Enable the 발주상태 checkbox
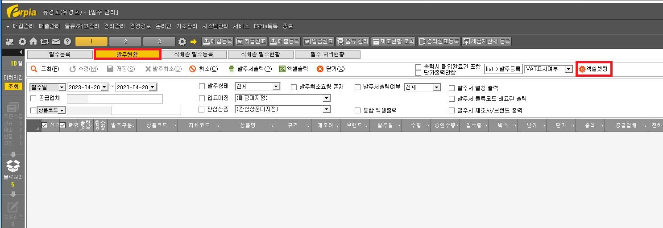Viewport: 663px width, 228px height. (202, 87)
